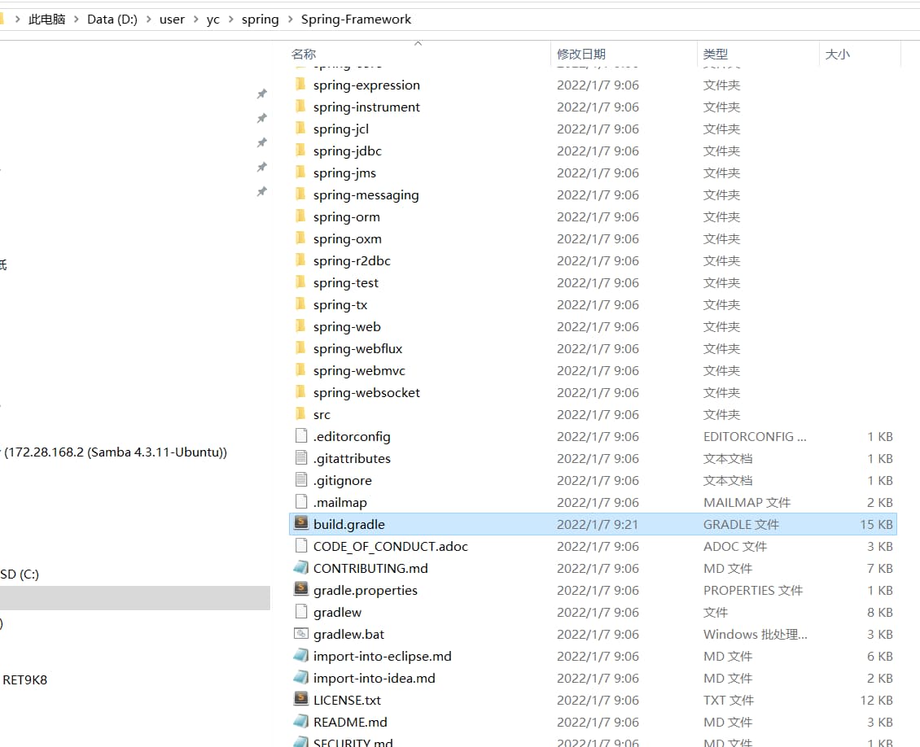Click the 12 KB size of LICENSE.txt
Screen dimensions: 920x747
pyautogui.click(x=876, y=700)
